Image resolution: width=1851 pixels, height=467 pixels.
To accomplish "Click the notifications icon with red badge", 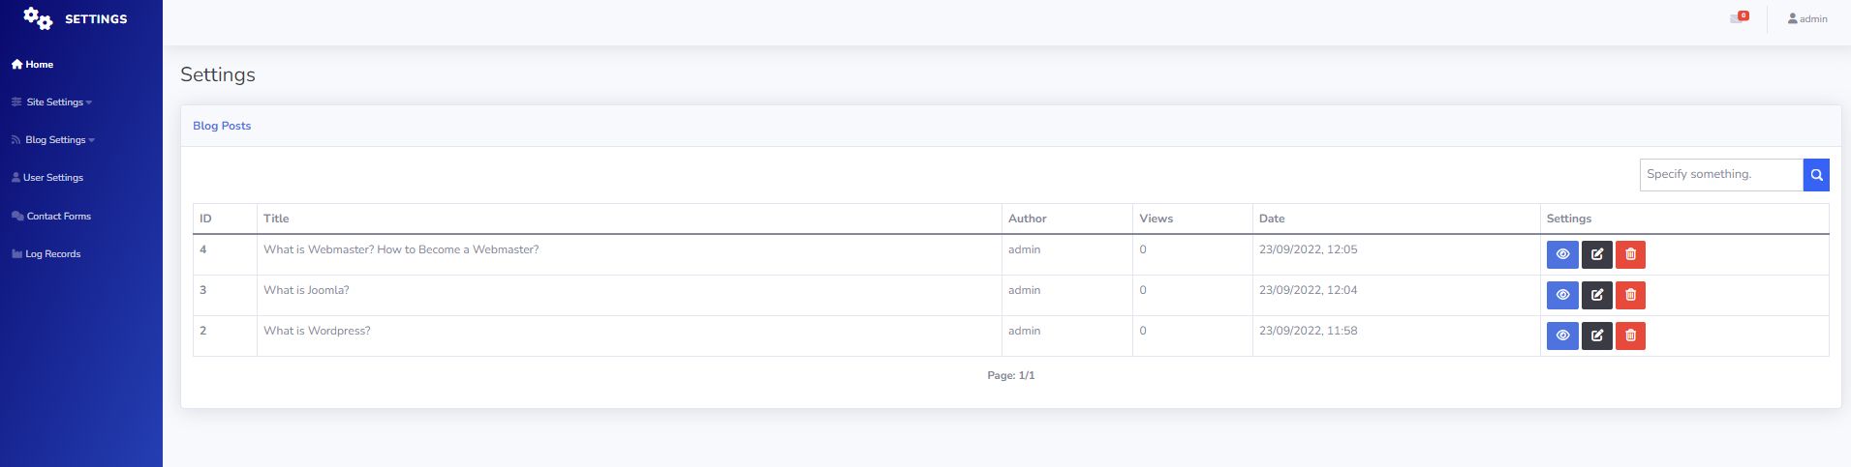I will (1739, 18).
